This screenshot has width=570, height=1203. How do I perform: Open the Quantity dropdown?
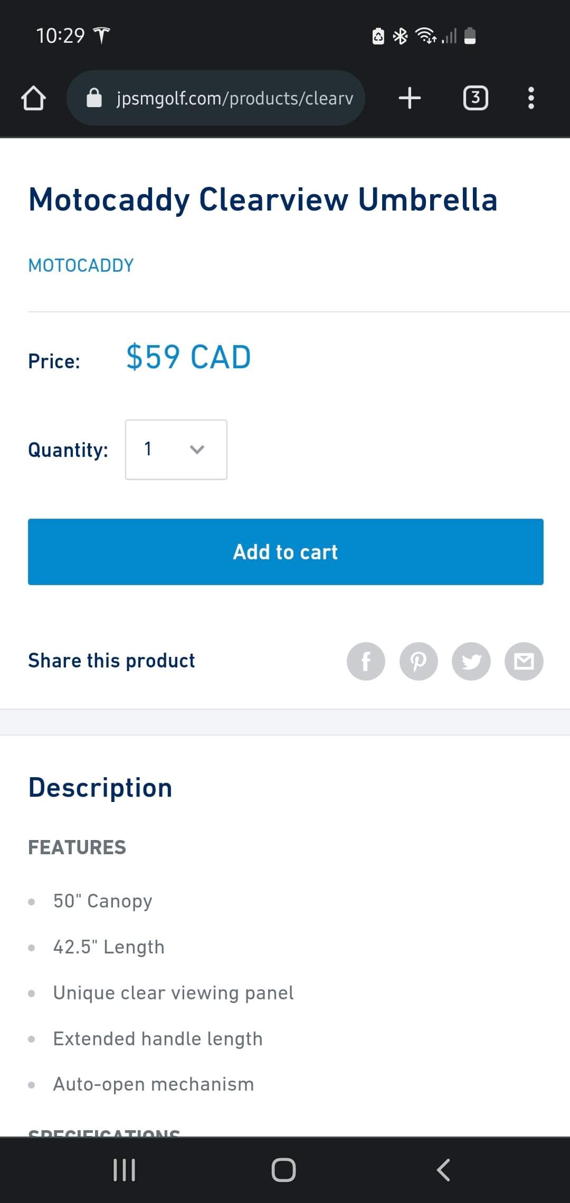176,450
